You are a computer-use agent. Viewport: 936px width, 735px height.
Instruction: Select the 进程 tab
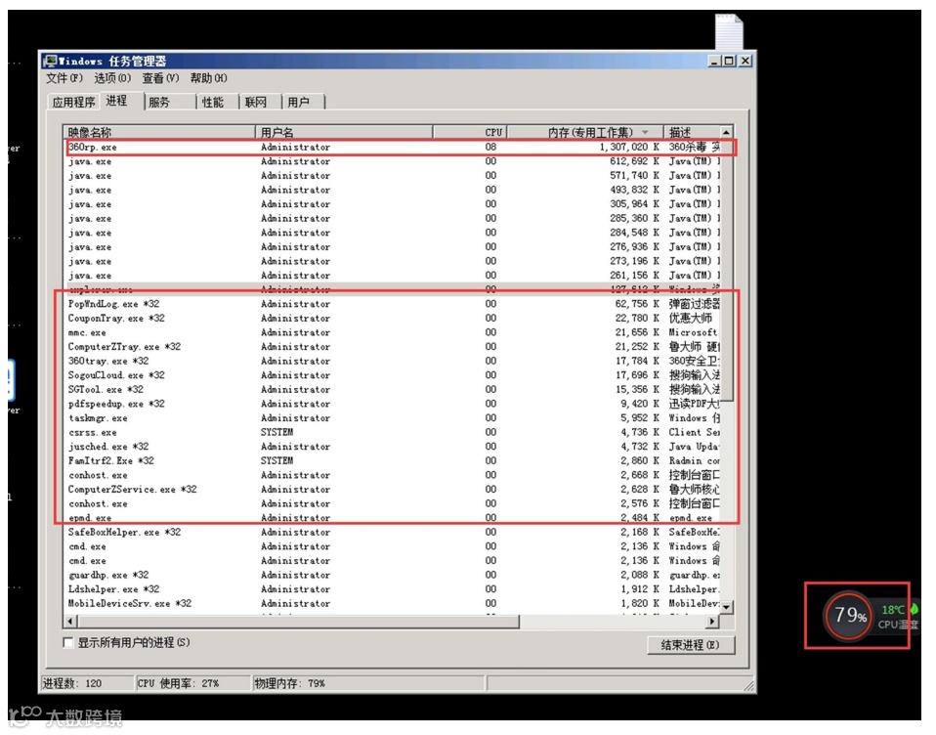tap(121, 101)
